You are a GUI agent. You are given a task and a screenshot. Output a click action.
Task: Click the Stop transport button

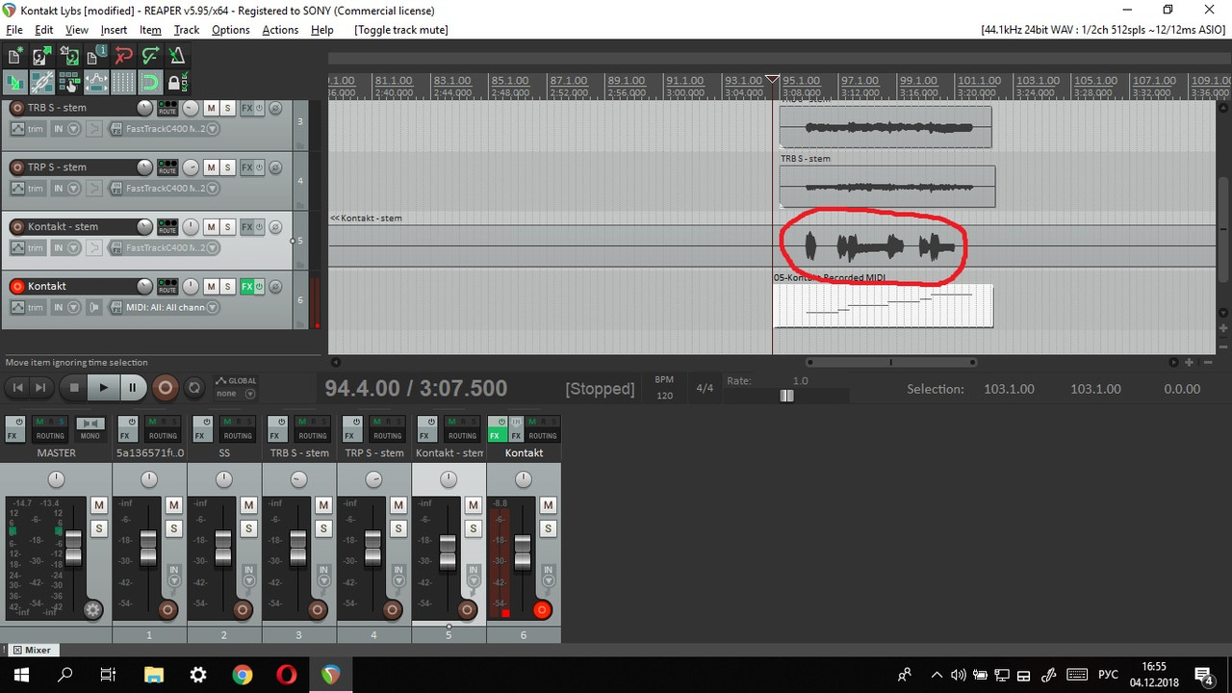click(x=74, y=388)
